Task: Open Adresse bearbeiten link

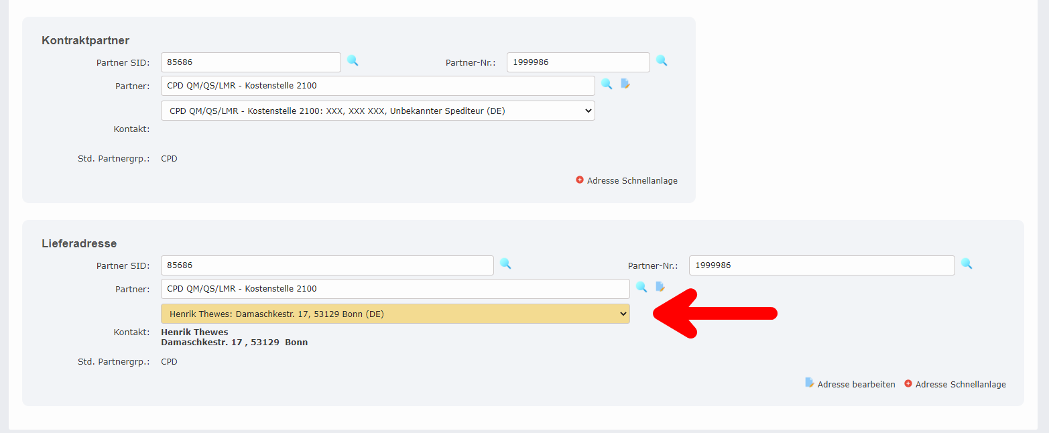Action: click(x=856, y=385)
